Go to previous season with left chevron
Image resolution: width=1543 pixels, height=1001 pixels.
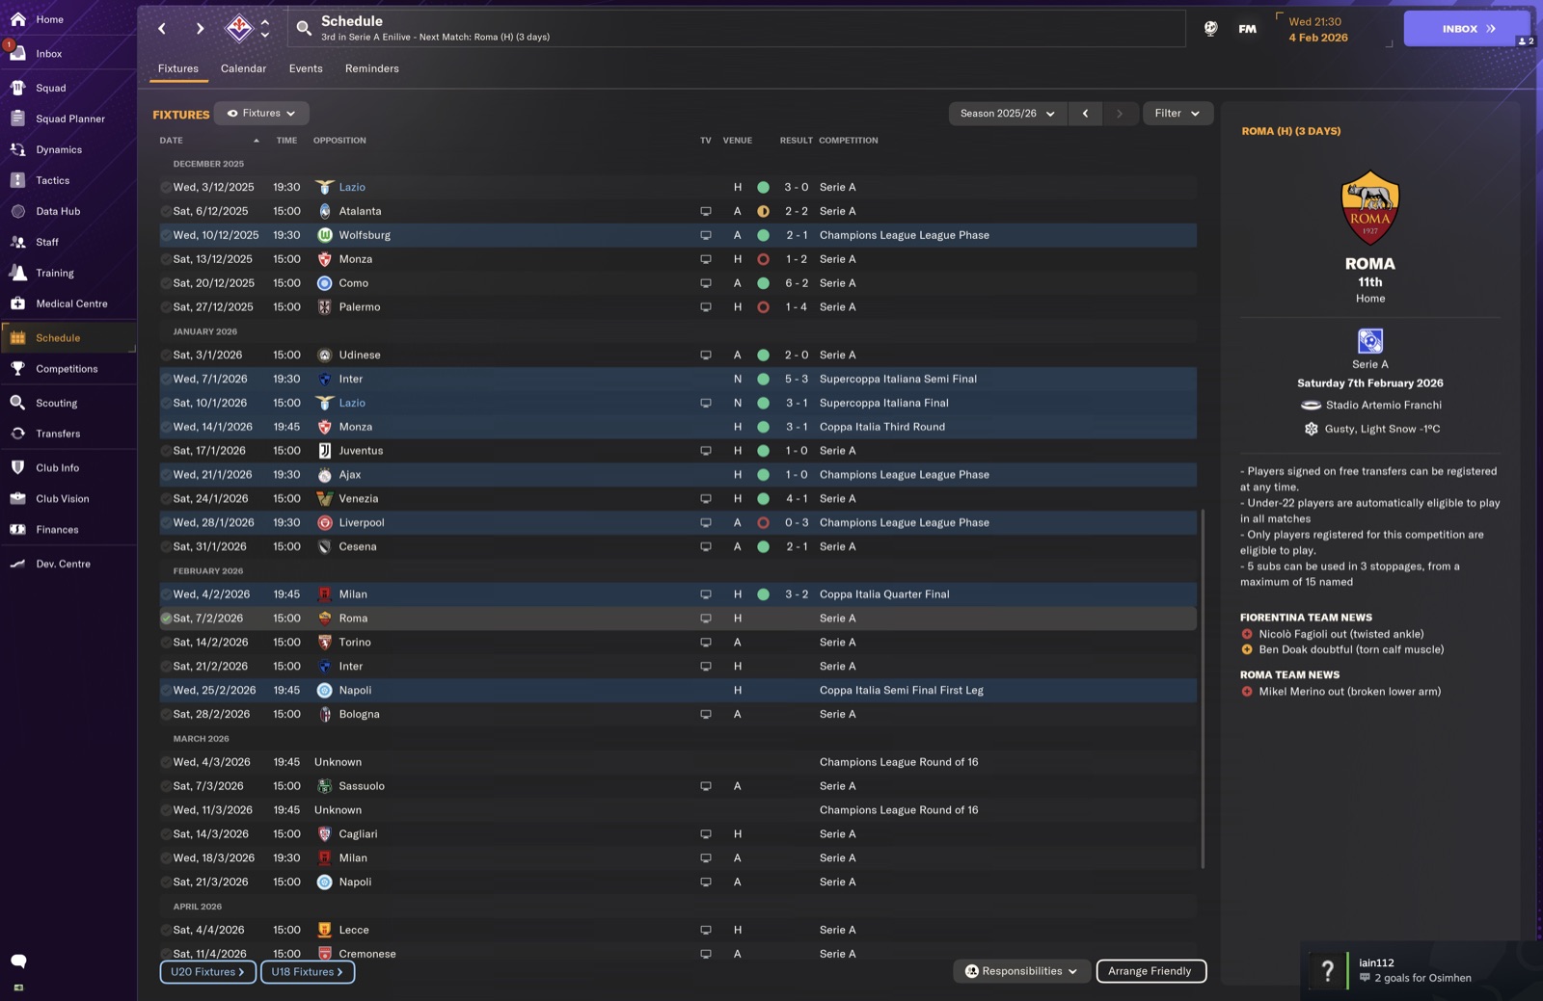click(1085, 114)
